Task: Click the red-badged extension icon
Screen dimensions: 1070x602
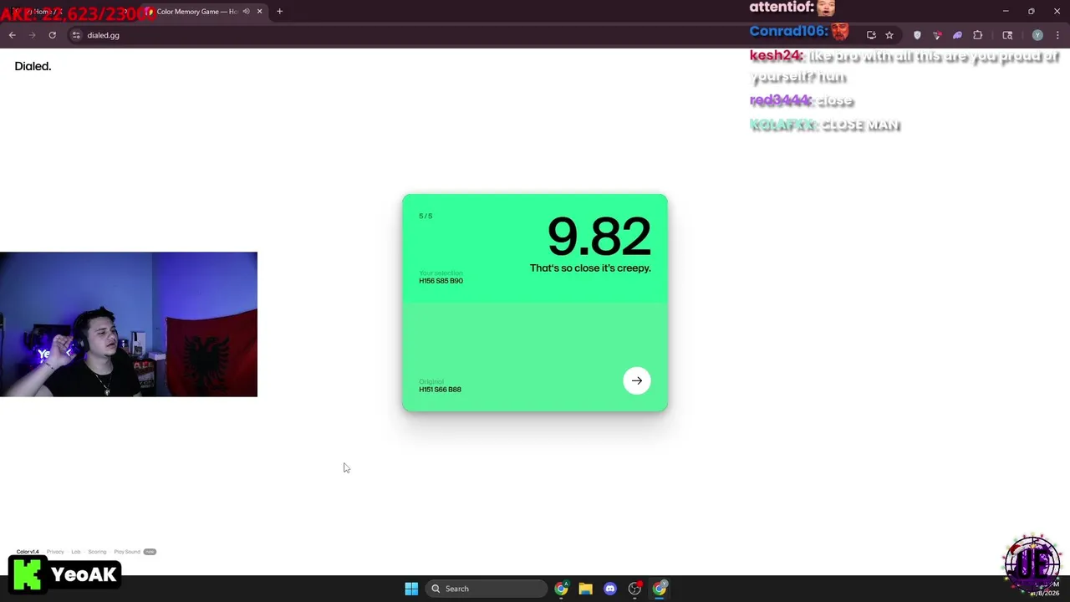Action: coord(937,35)
